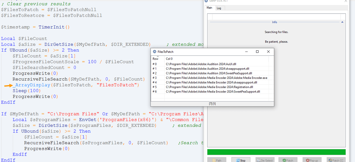
Task: Click the green-shield Patch button
Action: [x=288, y=160]
